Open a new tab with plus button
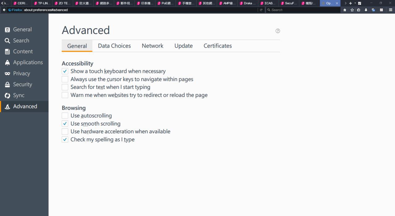The image size is (395, 216). point(351,3)
